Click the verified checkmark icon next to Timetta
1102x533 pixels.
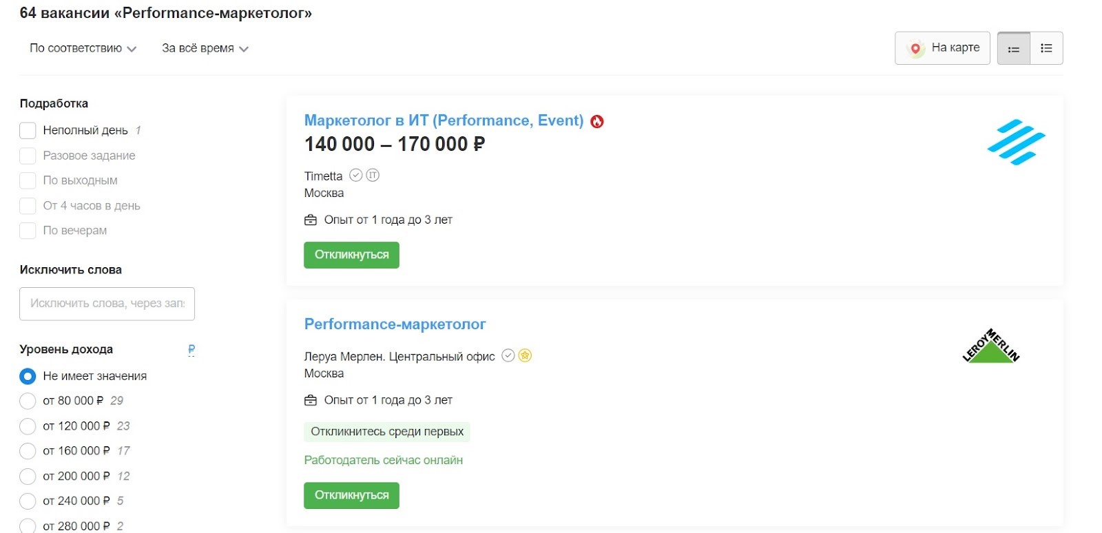355,175
